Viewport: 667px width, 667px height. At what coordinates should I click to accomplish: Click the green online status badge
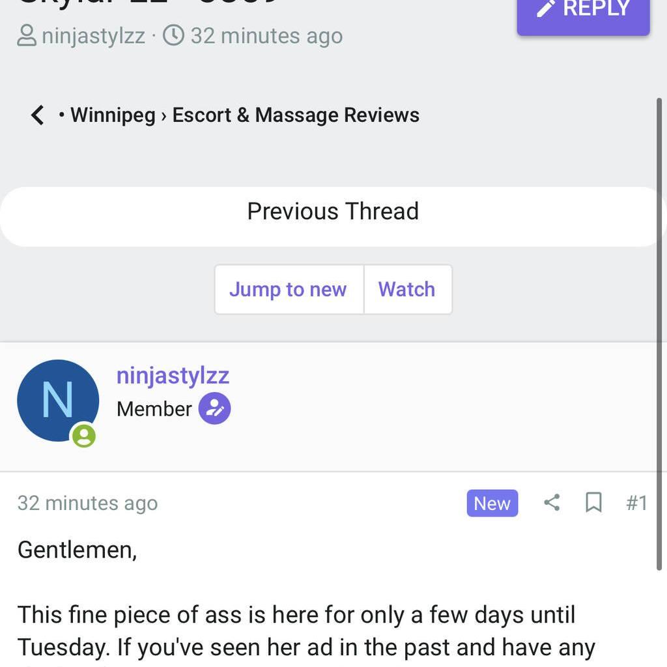(x=83, y=435)
